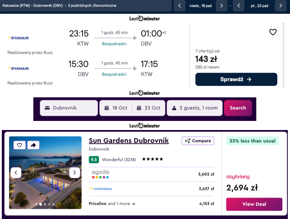Click the calendar icon beside 18 Oct
This screenshot has width=290, height=219.
click(107, 108)
